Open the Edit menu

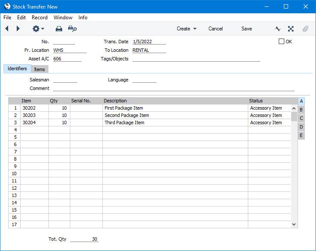[x=21, y=18]
